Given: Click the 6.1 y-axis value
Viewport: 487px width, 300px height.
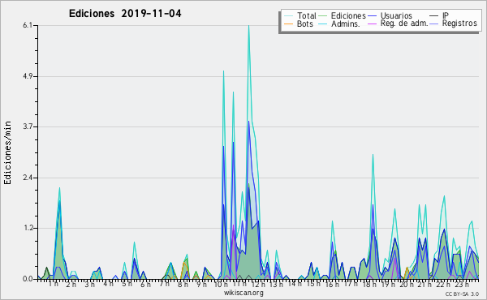Looking at the screenshot, I should [28, 25].
